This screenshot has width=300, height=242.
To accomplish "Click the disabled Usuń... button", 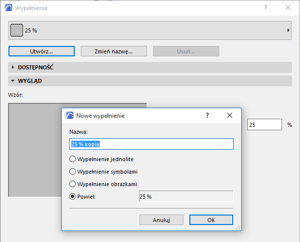I will point(186,51).
